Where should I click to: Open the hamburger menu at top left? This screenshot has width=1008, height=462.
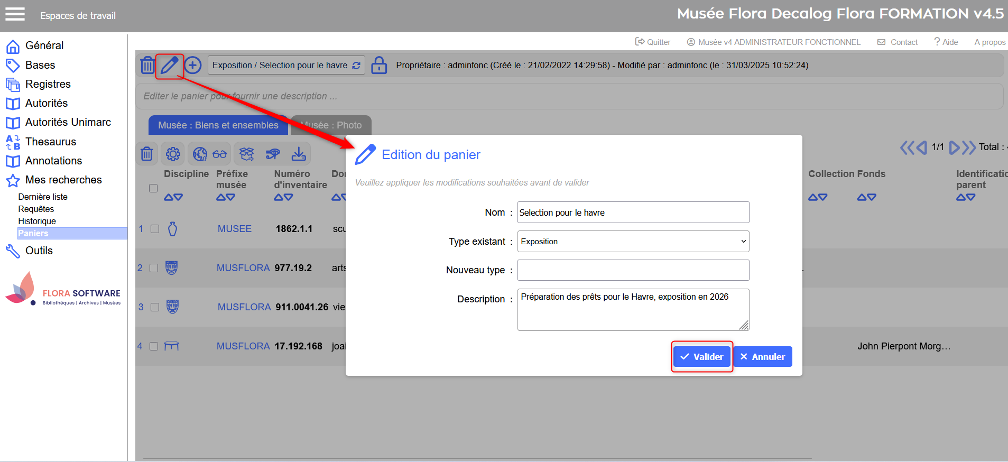15,14
